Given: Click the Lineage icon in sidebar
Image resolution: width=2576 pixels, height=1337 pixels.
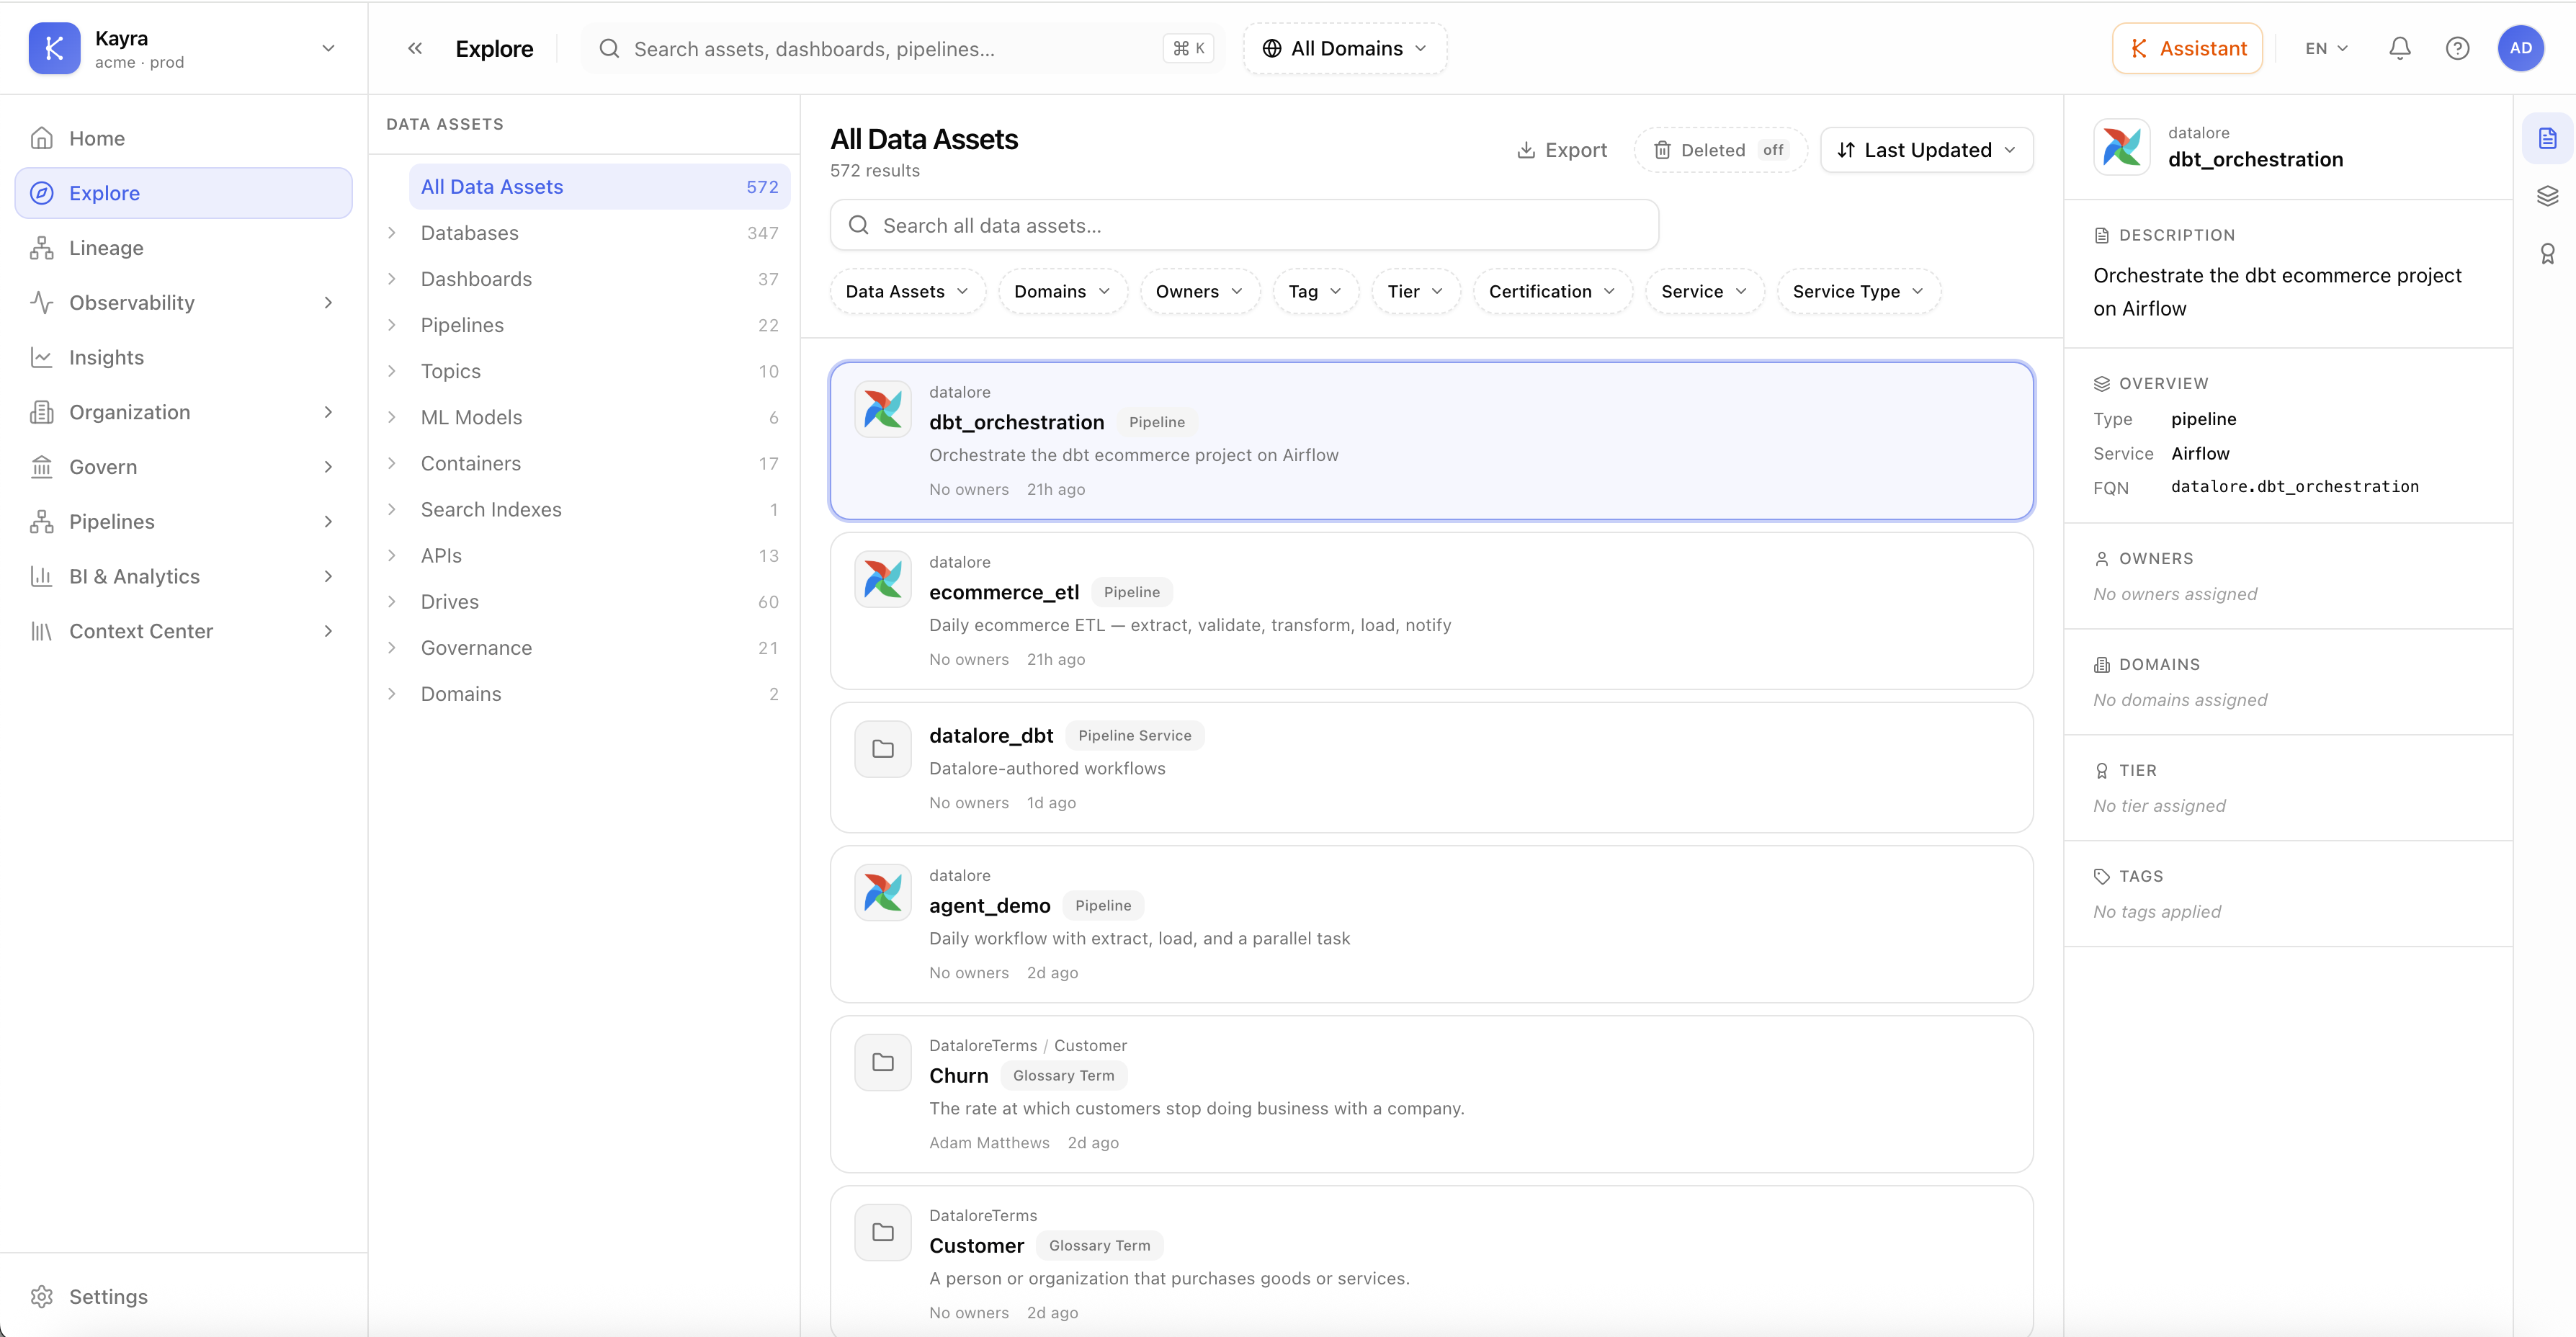Looking at the screenshot, I should point(42,248).
